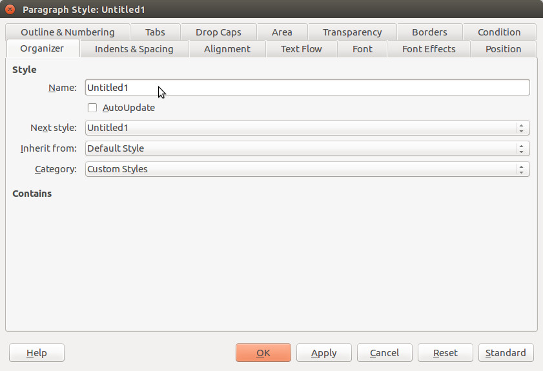Click into the Name input field
Viewport: 543px width, 371px height.
(x=307, y=88)
